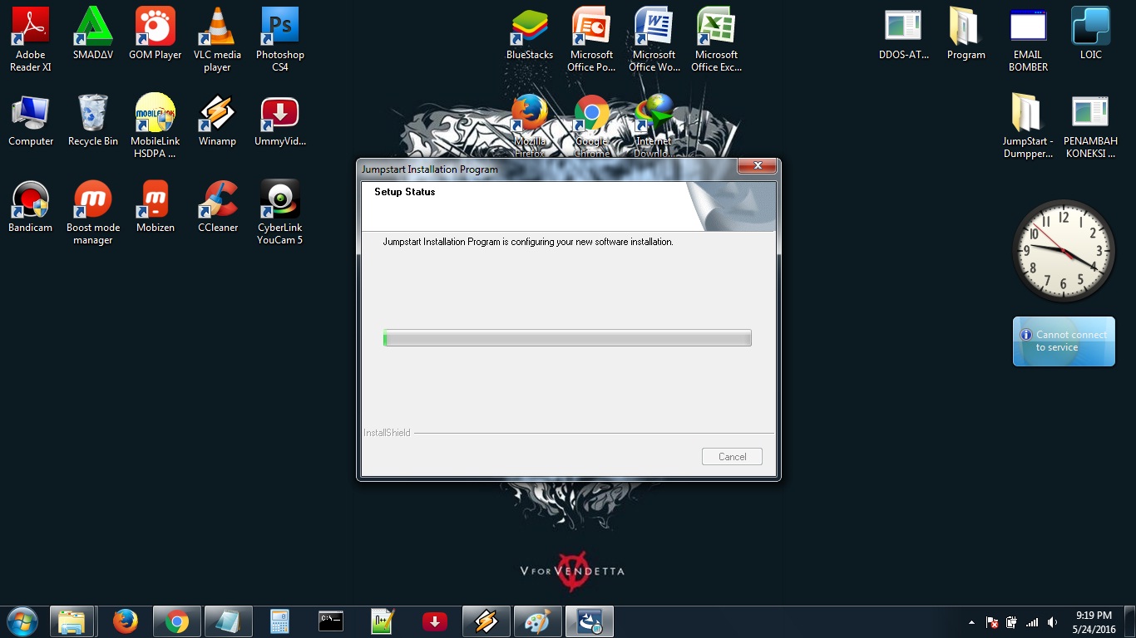This screenshot has height=638, width=1136.
Task: Switch to Paint in taskbar
Action: (x=537, y=621)
